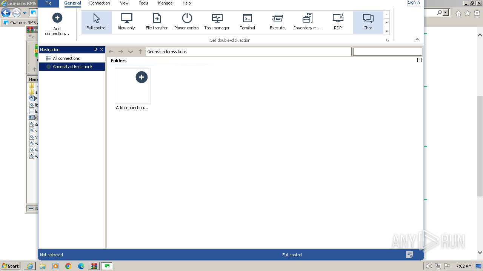Switch to the Connection ribbon tab
This screenshot has width=483, height=271.
point(100,3)
